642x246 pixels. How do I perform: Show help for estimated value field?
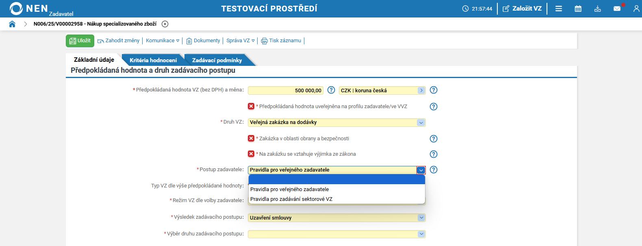point(331,90)
